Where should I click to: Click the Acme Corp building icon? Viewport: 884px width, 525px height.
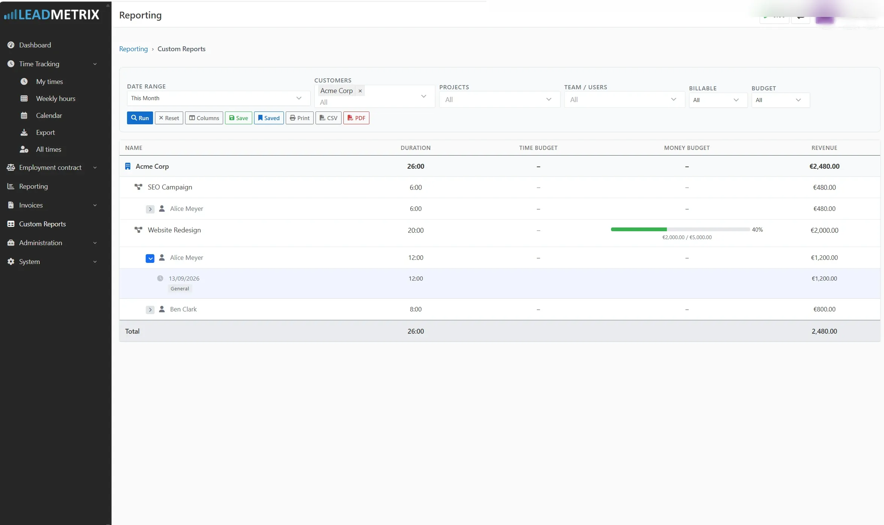(x=128, y=166)
